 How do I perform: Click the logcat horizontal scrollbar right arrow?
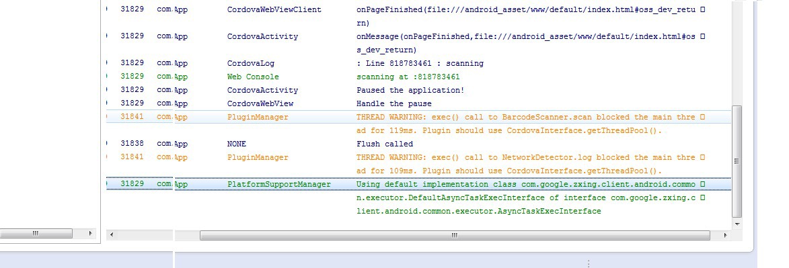click(725, 235)
